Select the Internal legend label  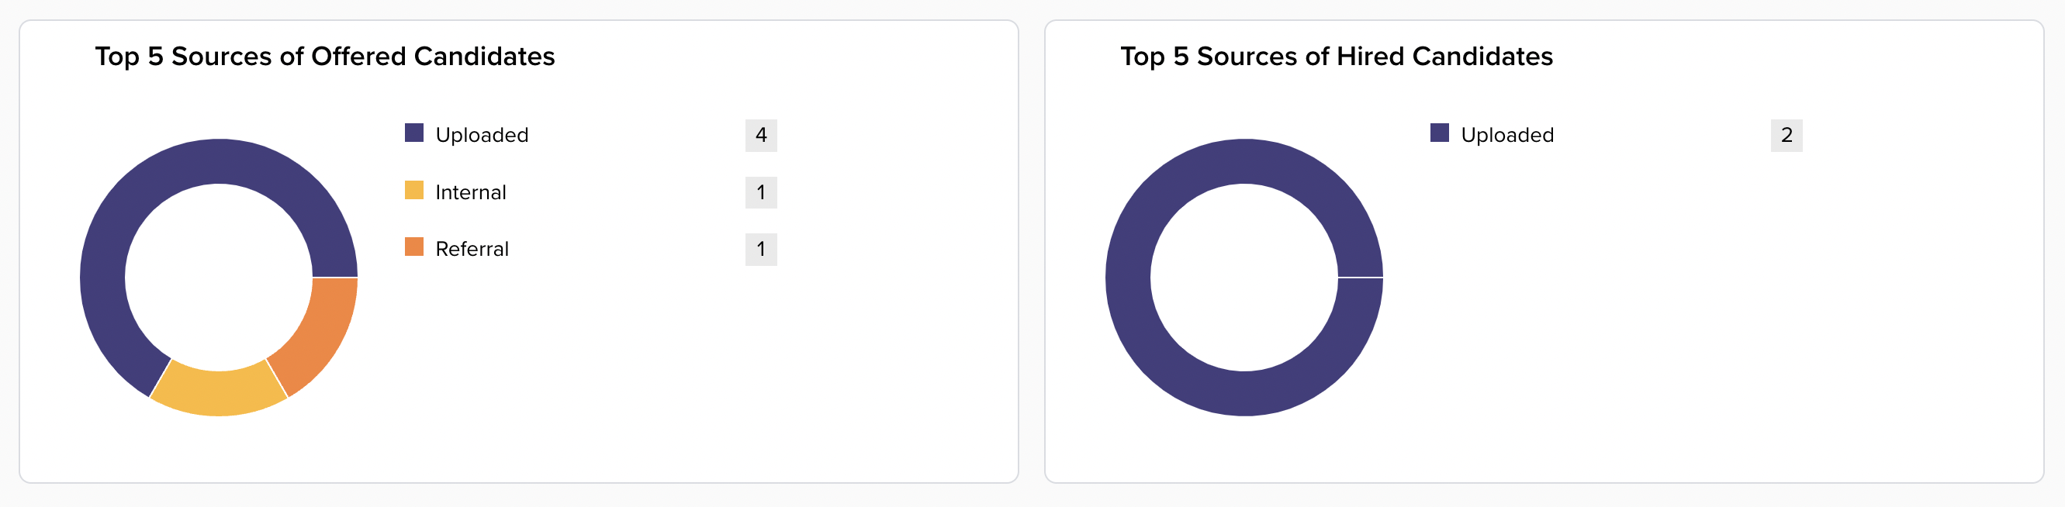pyautogui.click(x=471, y=192)
